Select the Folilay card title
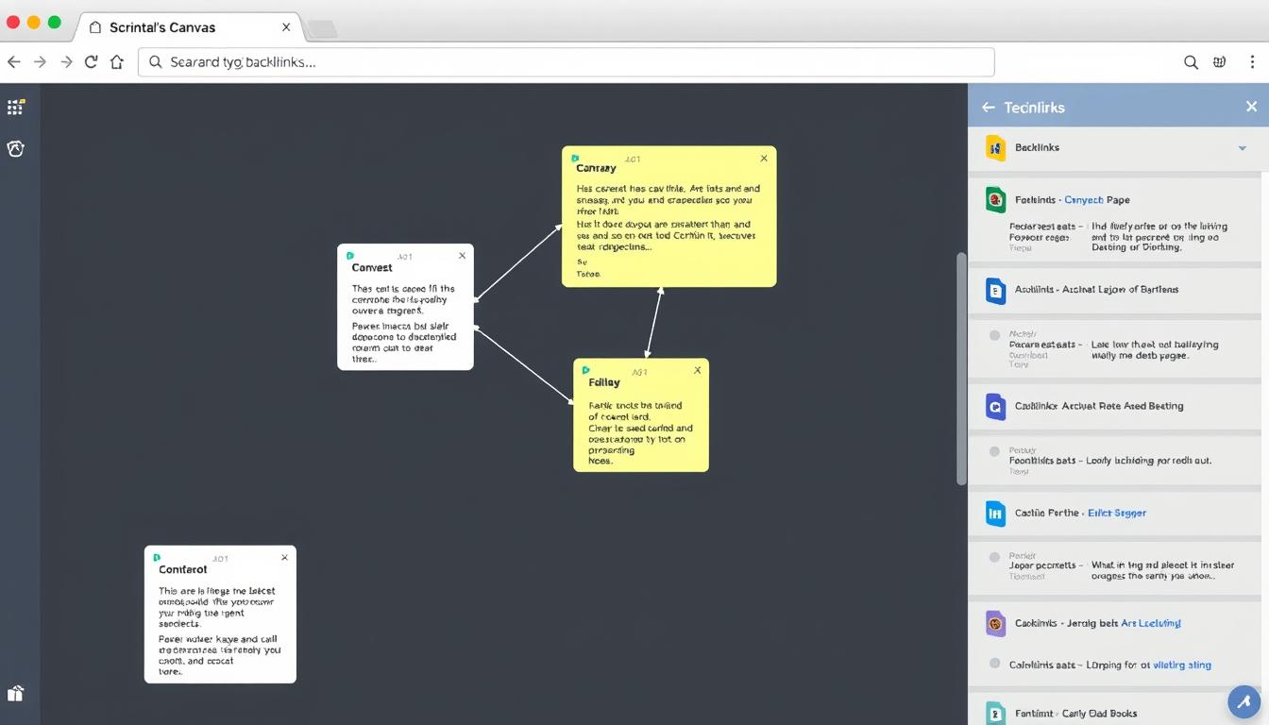Viewport: 1269px width, 725px height. coord(604,382)
